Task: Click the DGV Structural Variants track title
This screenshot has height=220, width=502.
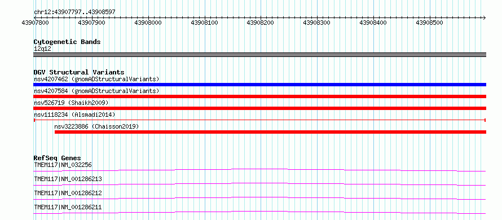Action: point(79,72)
